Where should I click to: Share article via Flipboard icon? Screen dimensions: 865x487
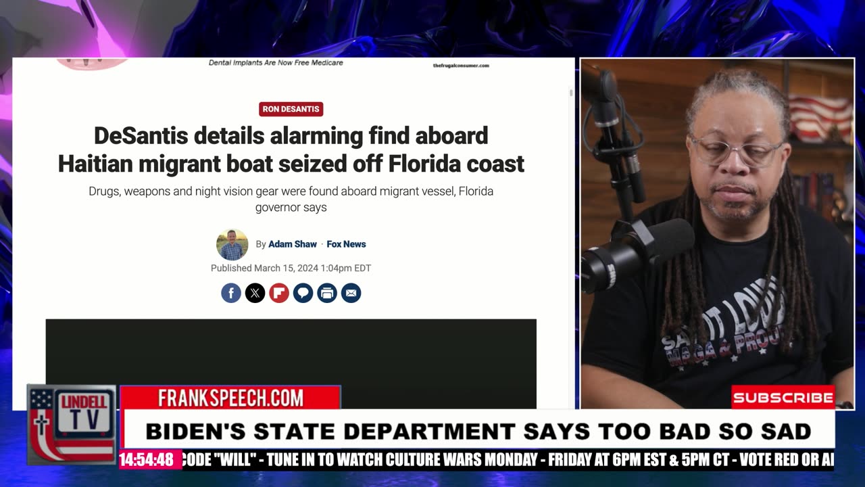tap(279, 293)
